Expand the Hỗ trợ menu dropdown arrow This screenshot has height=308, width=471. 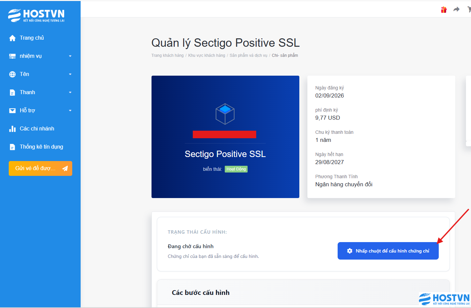70,111
